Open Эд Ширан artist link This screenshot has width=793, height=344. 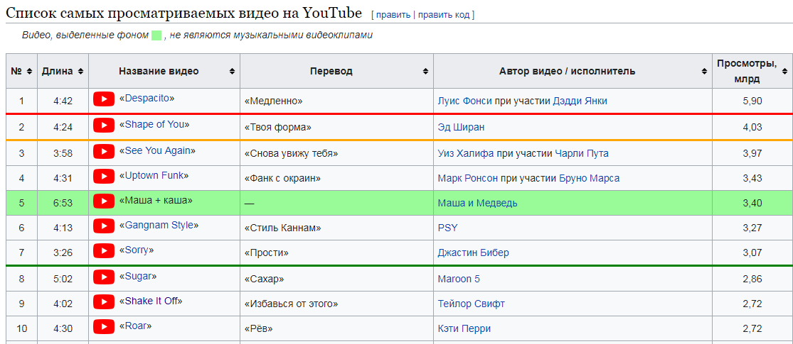[461, 127]
